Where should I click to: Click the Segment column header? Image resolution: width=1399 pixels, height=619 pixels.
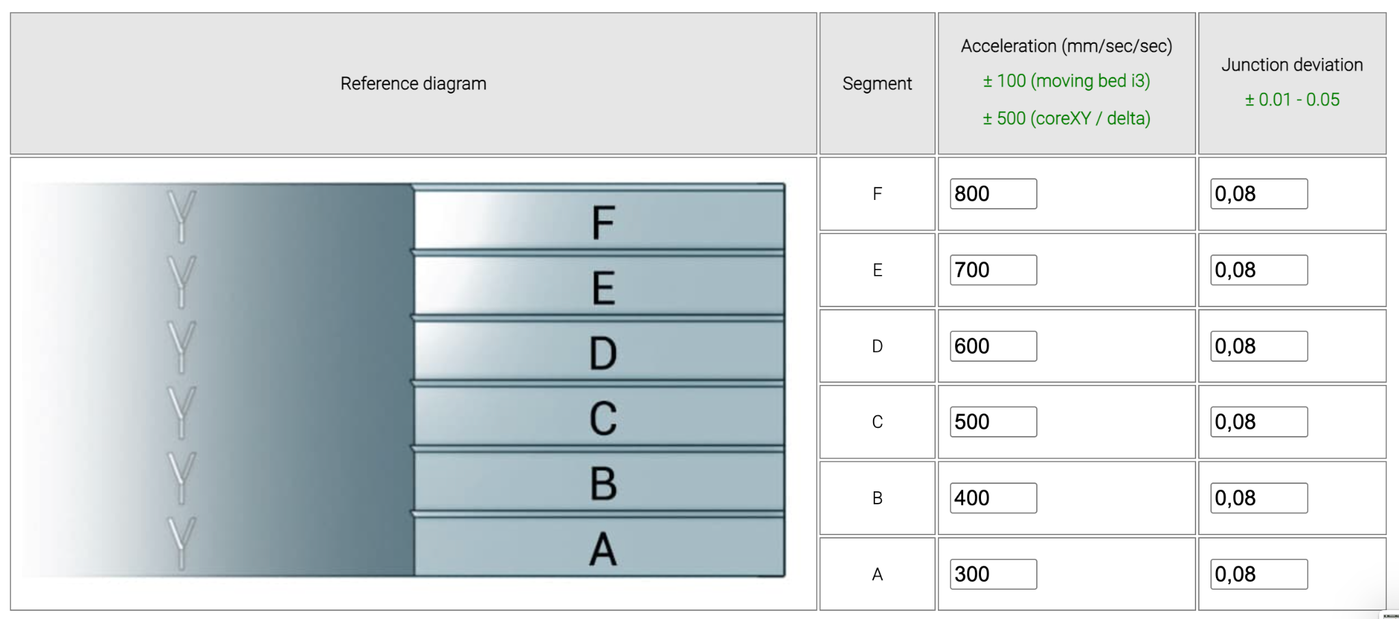[x=877, y=83]
